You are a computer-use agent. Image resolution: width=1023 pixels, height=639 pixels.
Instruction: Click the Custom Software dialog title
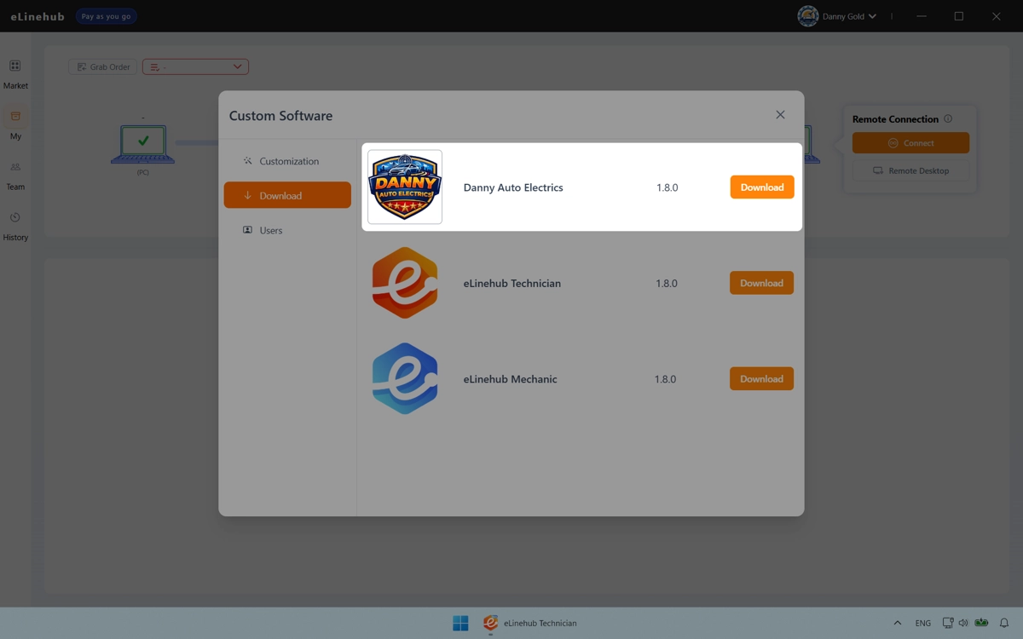coord(280,116)
